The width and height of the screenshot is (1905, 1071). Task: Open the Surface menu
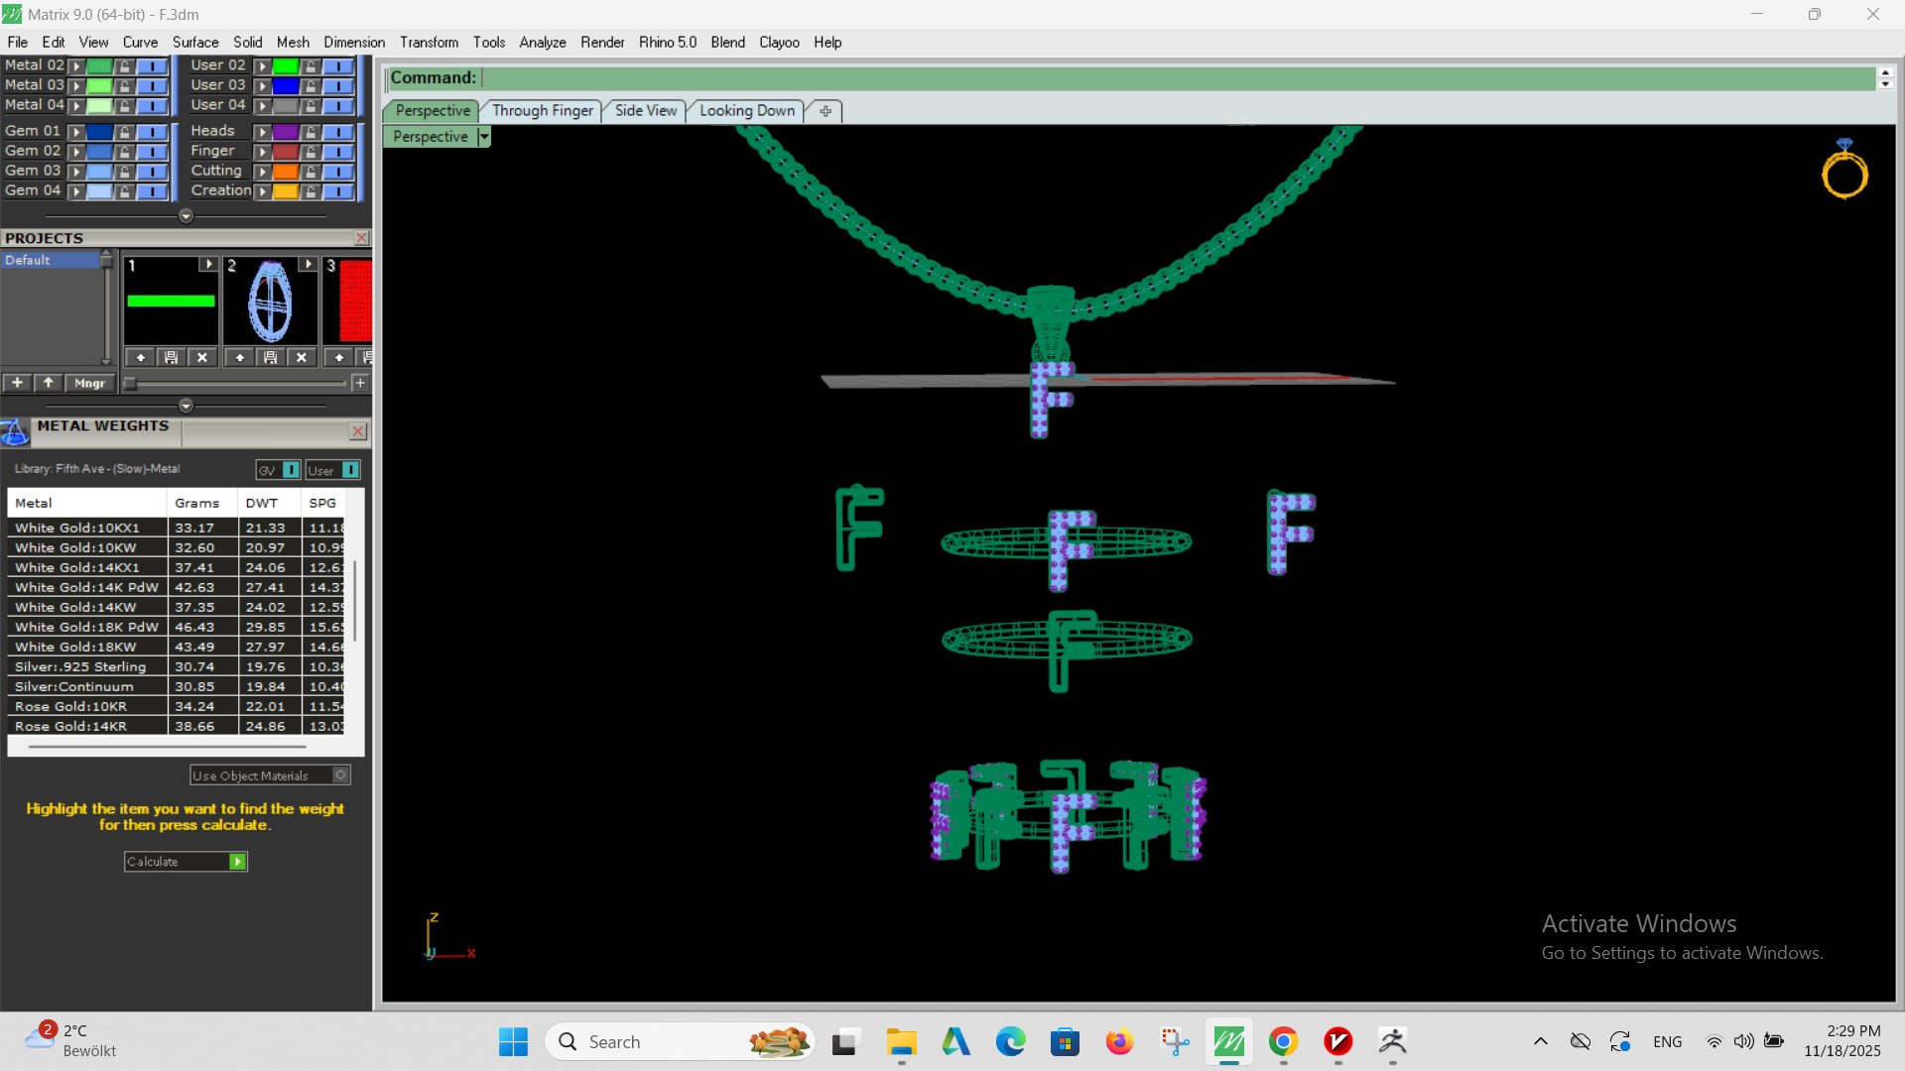point(194,43)
